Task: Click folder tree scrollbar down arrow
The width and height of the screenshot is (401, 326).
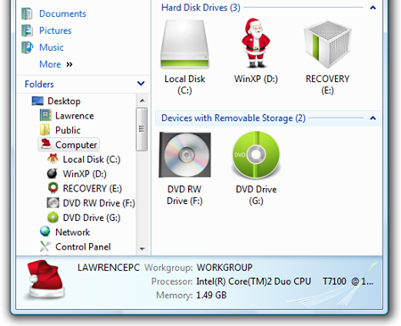Action: (143, 249)
